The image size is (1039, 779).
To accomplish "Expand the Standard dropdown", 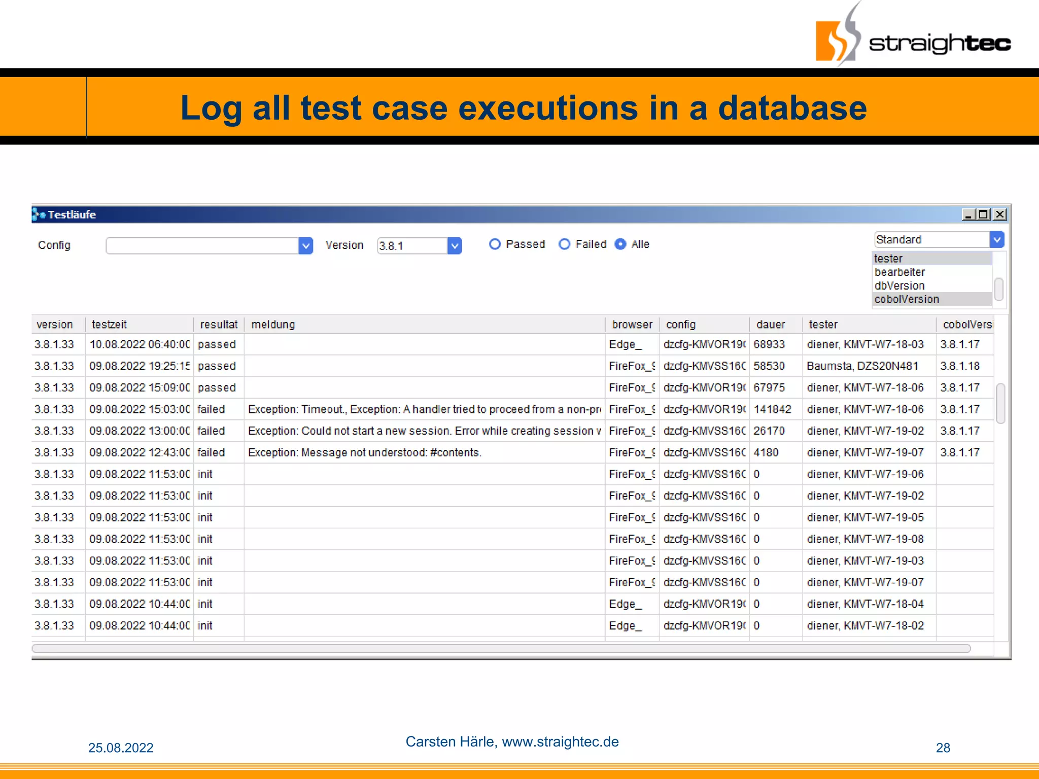I will click(997, 239).
